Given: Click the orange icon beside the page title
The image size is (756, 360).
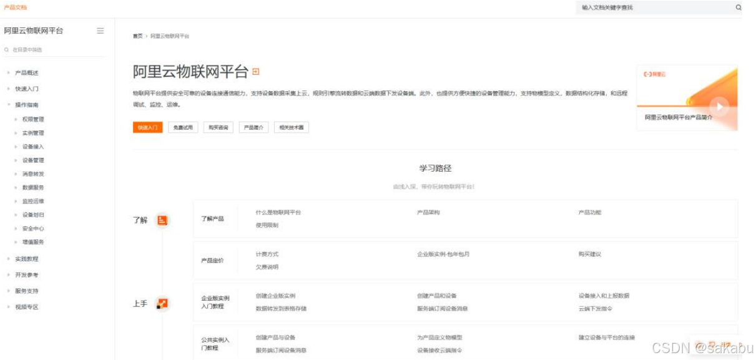Looking at the screenshot, I should point(255,72).
